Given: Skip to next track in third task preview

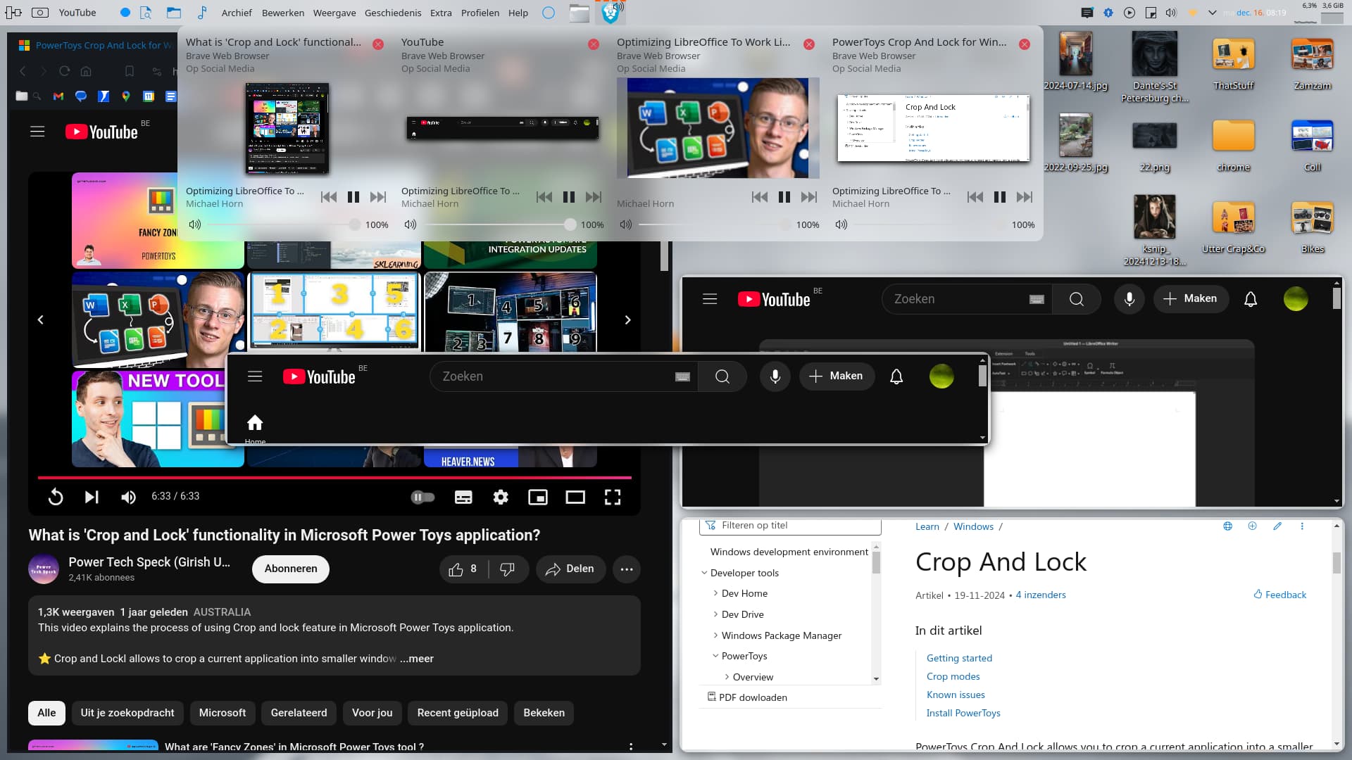Looking at the screenshot, I should tap(809, 197).
